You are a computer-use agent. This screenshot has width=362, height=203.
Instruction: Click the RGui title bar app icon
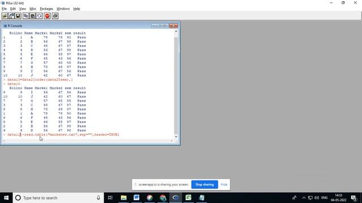click(3, 3)
